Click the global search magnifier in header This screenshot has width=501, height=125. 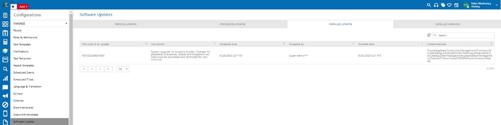[x=429, y=5]
